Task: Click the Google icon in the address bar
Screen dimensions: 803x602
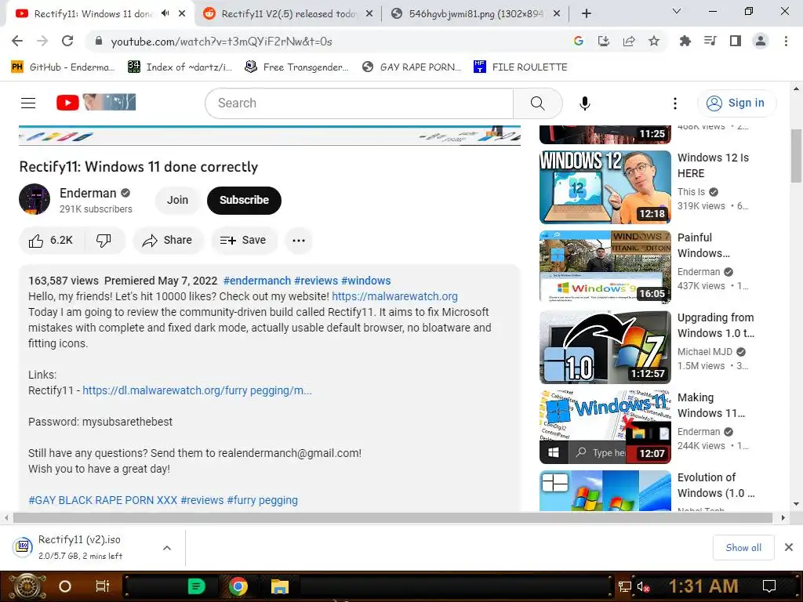Action: click(x=578, y=41)
